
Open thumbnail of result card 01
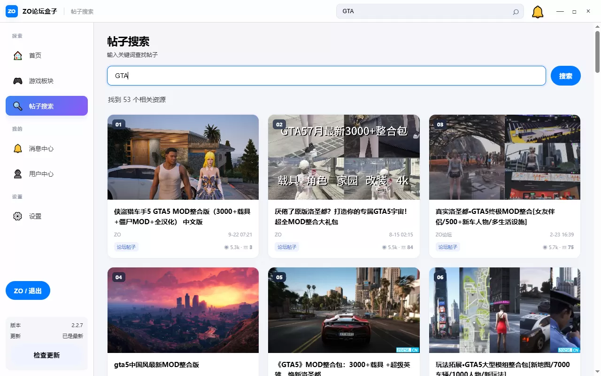coord(183,157)
